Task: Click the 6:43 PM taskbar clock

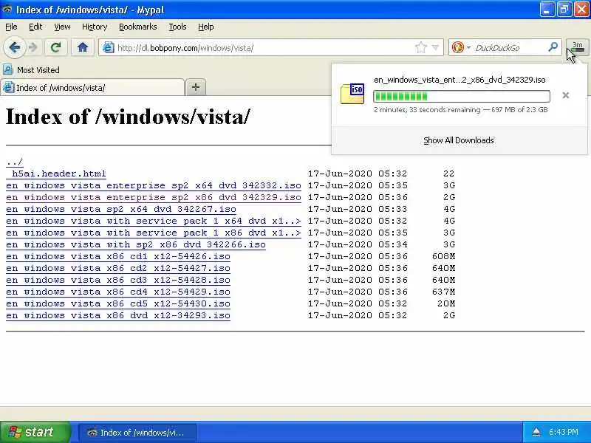Action: coord(564,432)
